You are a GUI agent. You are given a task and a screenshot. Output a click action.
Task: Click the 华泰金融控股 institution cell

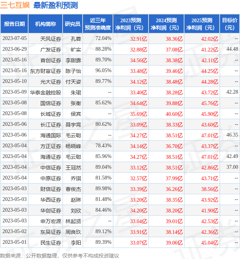[46, 92]
